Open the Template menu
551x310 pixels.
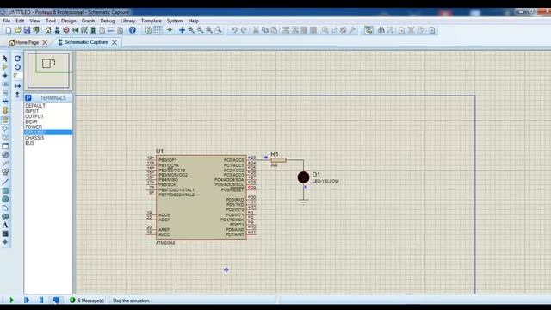152,21
